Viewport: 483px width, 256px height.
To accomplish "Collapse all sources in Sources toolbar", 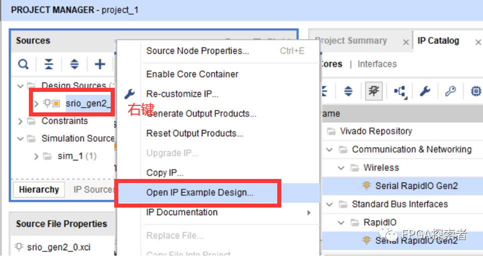I will click(x=49, y=64).
